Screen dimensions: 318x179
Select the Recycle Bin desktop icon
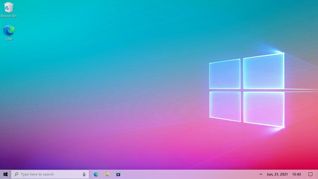coord(8,9)
